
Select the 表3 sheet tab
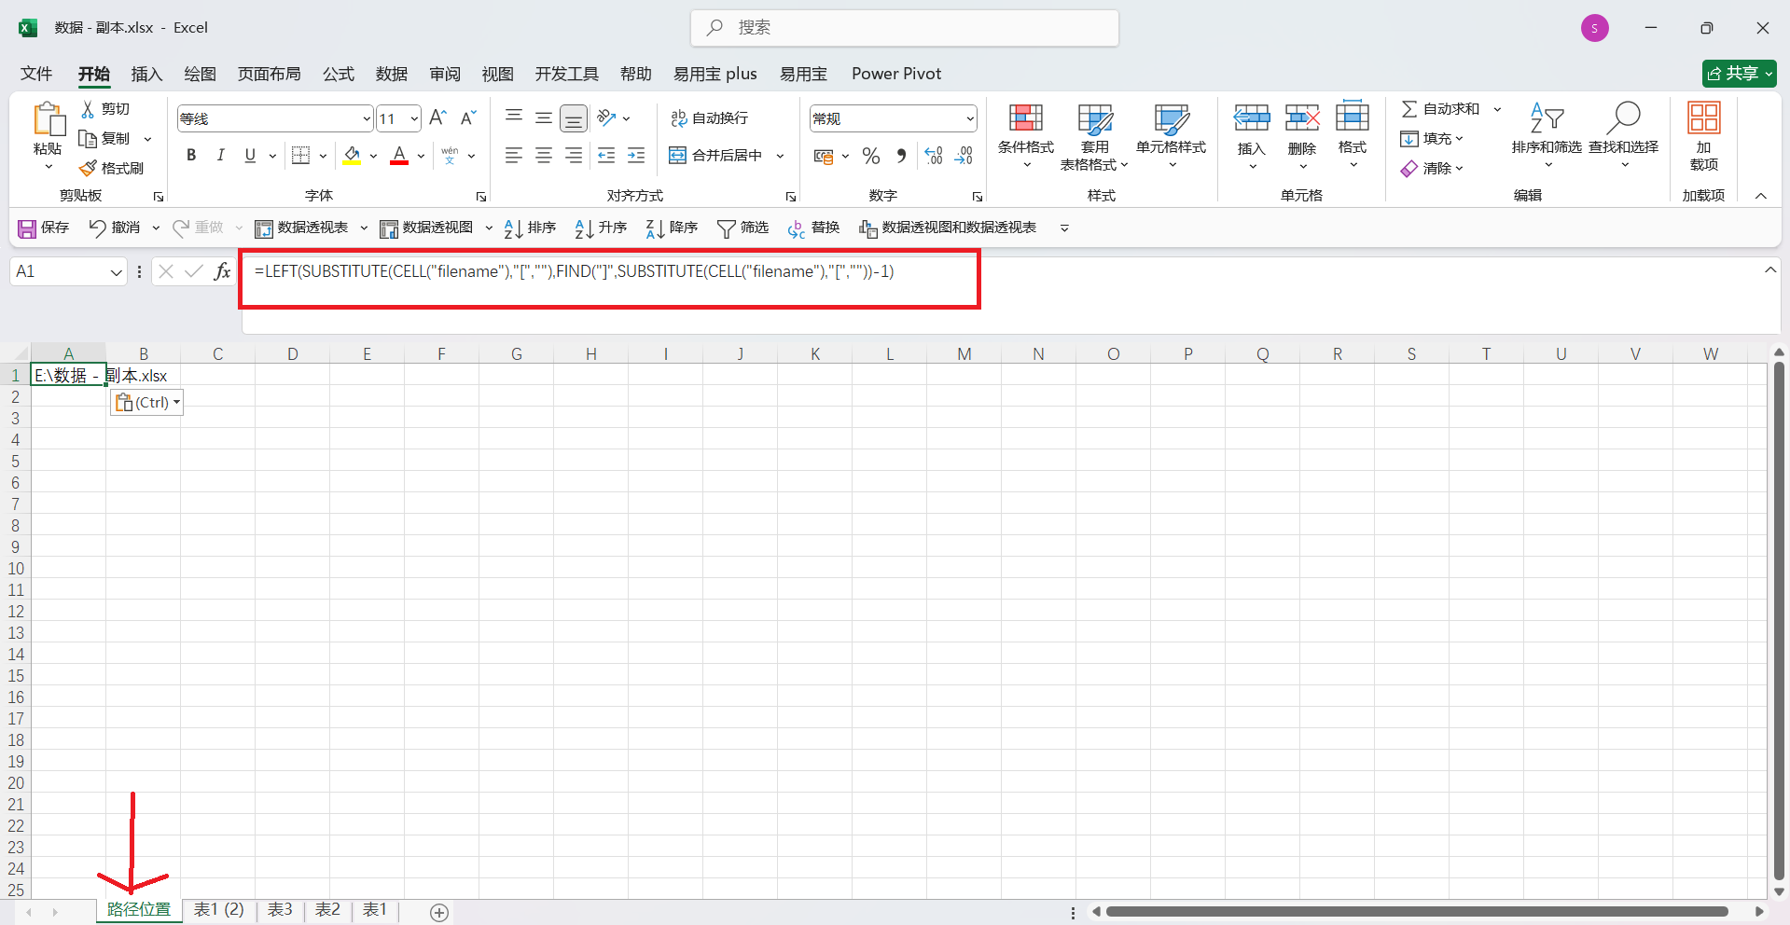click(x=280, y=910)
